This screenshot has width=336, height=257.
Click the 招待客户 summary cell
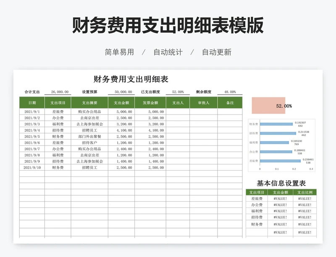89,143
